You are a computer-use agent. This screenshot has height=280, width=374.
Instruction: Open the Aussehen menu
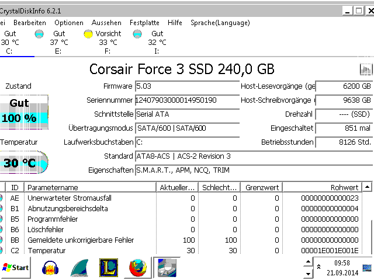coord(106,23)
